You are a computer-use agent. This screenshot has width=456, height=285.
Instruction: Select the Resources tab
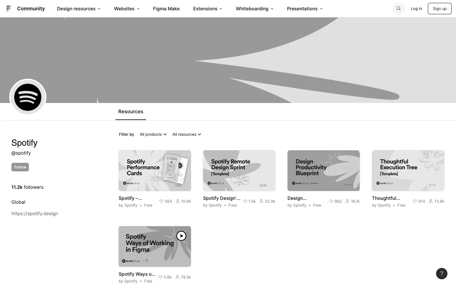point(131,112)
